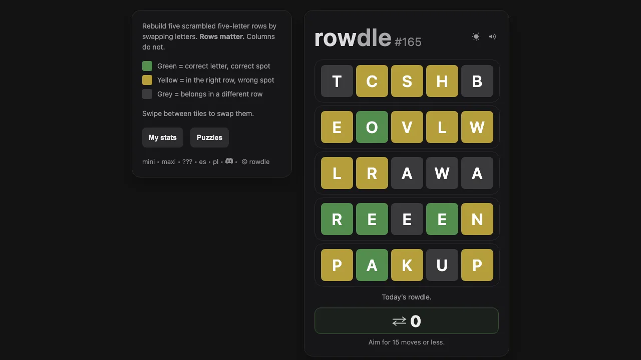Select the green A tile in PAKUP row

pyautogui.click(x=372, y=265)
